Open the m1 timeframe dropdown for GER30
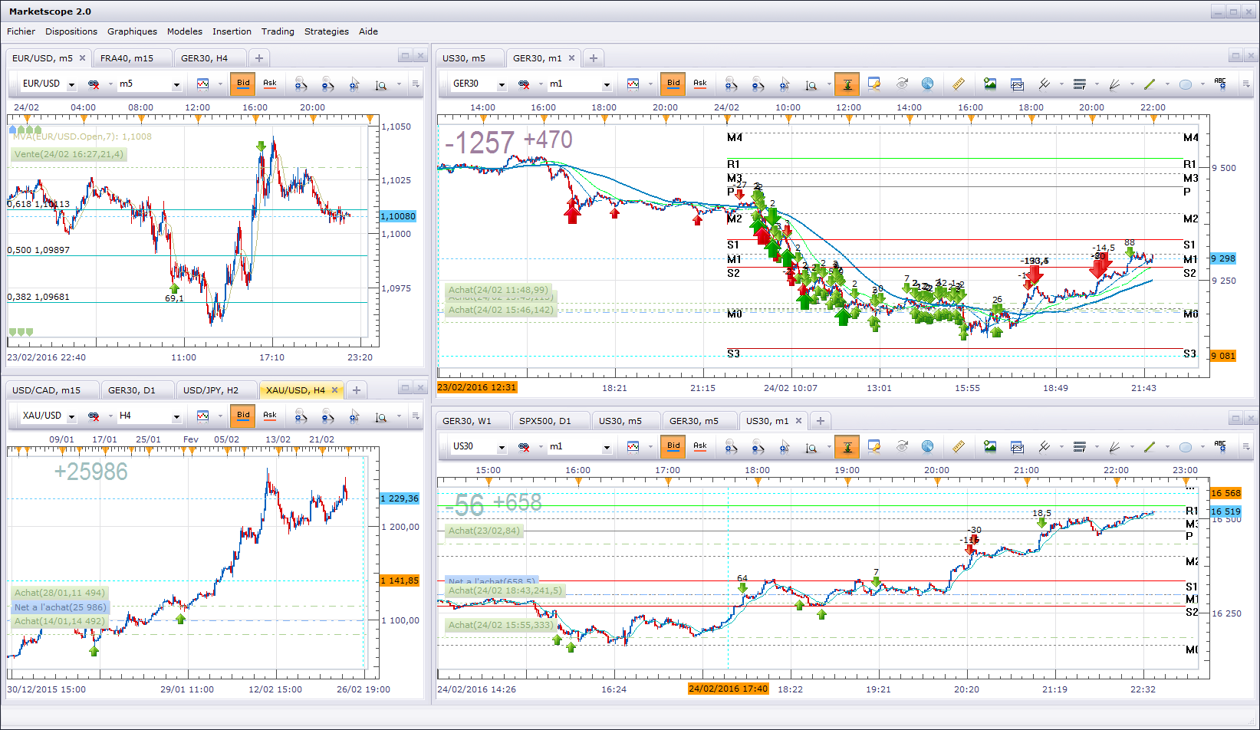 tap(606, 84)
